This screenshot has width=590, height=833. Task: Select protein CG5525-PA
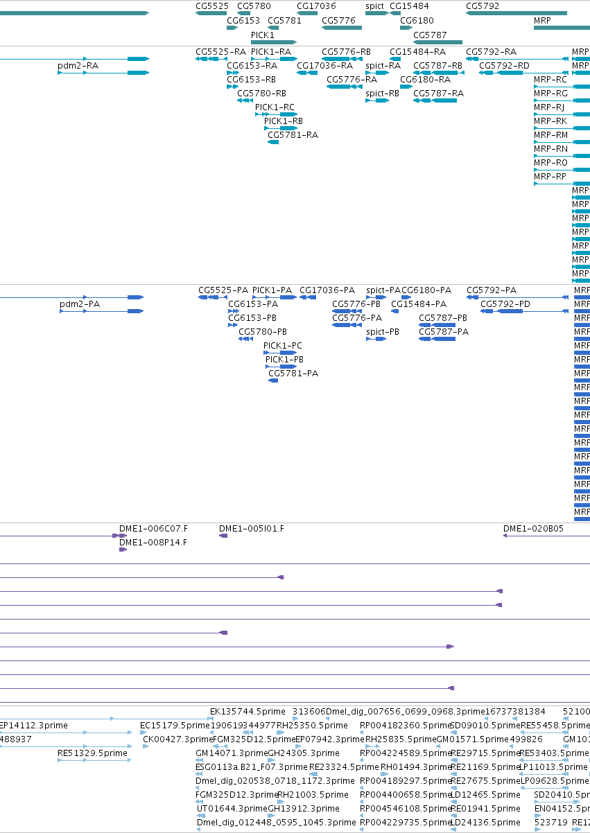pyautogui.click(x=223, y=290)
